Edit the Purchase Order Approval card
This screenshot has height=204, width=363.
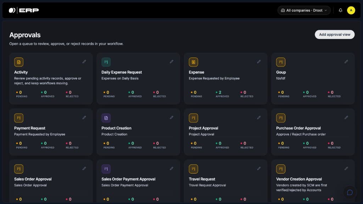click(x=346, y=118)
